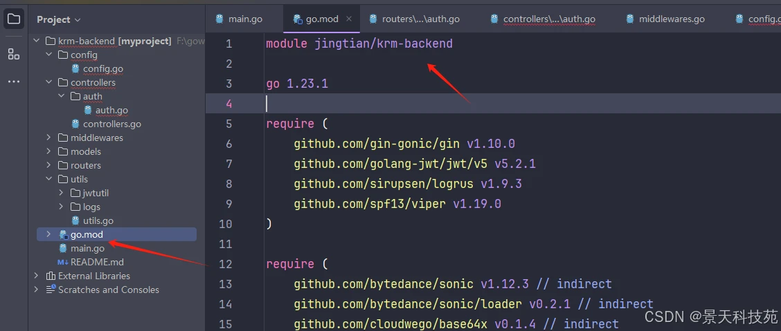Select README.md in the project tree
Image resolution: width=781 pixels, height=331 pixels.
97,262
